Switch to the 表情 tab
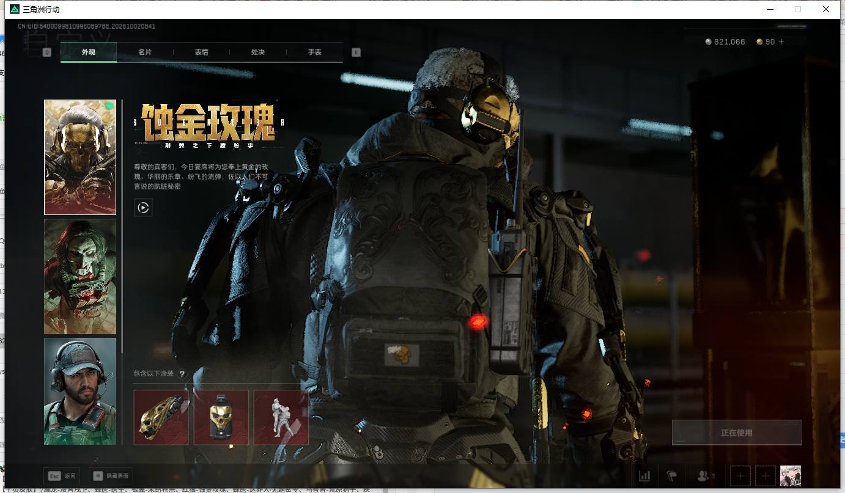 point(202,53)
